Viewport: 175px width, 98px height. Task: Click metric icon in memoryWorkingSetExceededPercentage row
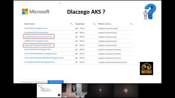(77, 58)
